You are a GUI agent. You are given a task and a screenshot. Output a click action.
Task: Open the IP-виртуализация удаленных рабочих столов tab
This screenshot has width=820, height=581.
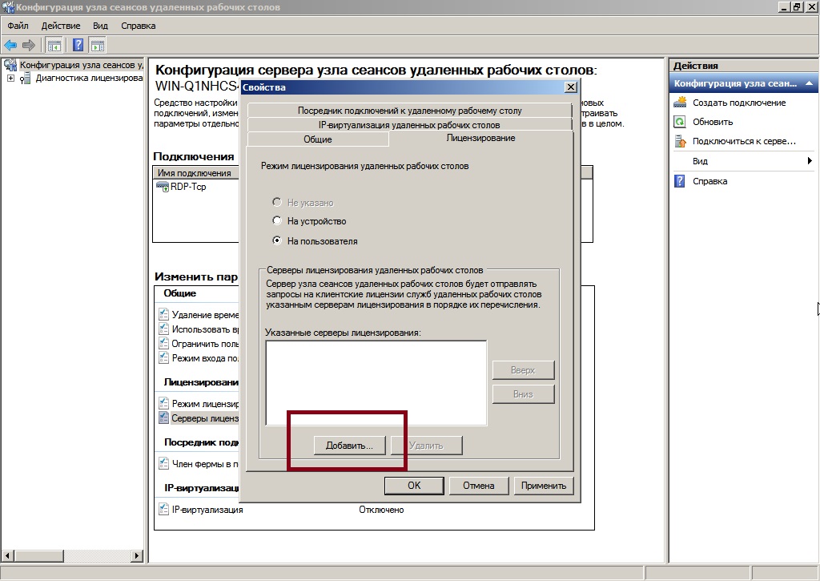point(409,125)
